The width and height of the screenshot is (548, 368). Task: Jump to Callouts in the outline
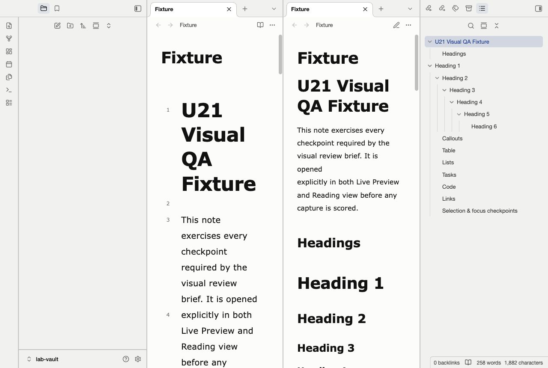point(452,138)
